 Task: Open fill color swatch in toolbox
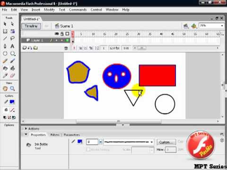click(12, 110)
